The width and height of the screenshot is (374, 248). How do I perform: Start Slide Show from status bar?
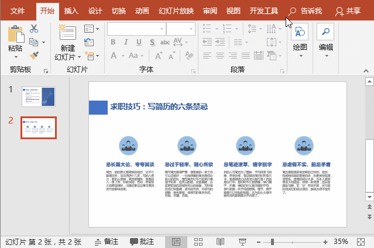pyautogui.click(x=242, y=242)
